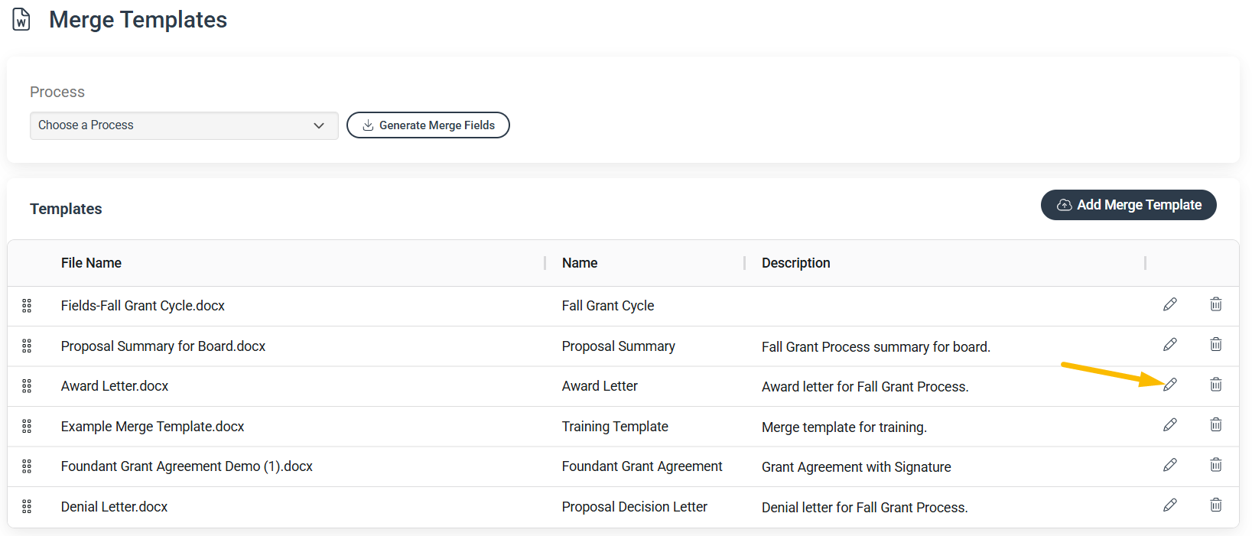Sort by the Name column header
Image resolution: width=1252 pixels, height=536 pixels.
coord(580,263)
